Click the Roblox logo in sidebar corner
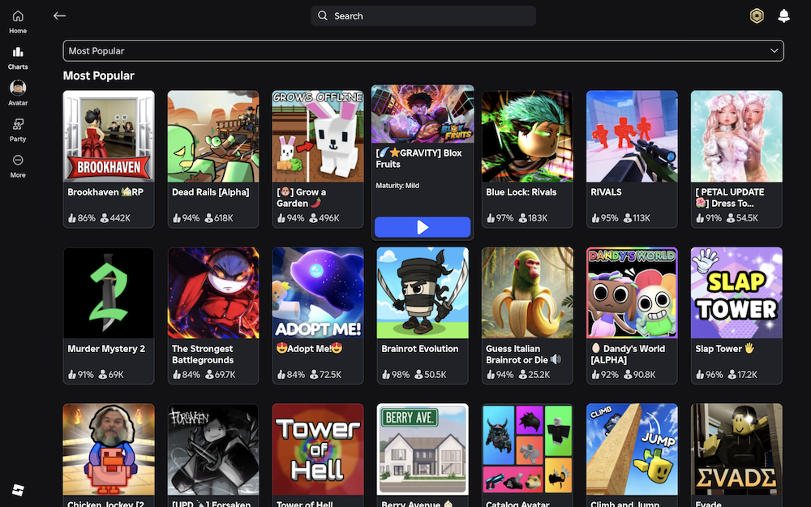Viewport: 811px width, 507px height. (18, 489)
